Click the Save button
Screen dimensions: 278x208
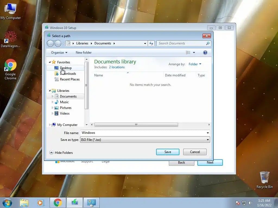[168, 152]
